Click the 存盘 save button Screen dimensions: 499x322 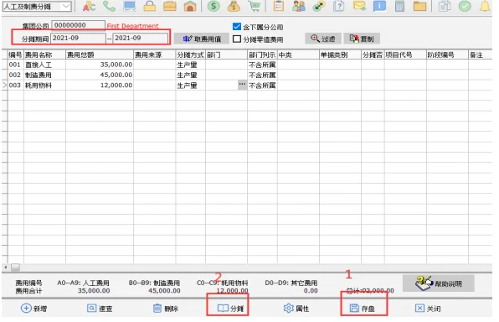click(363, 309)
